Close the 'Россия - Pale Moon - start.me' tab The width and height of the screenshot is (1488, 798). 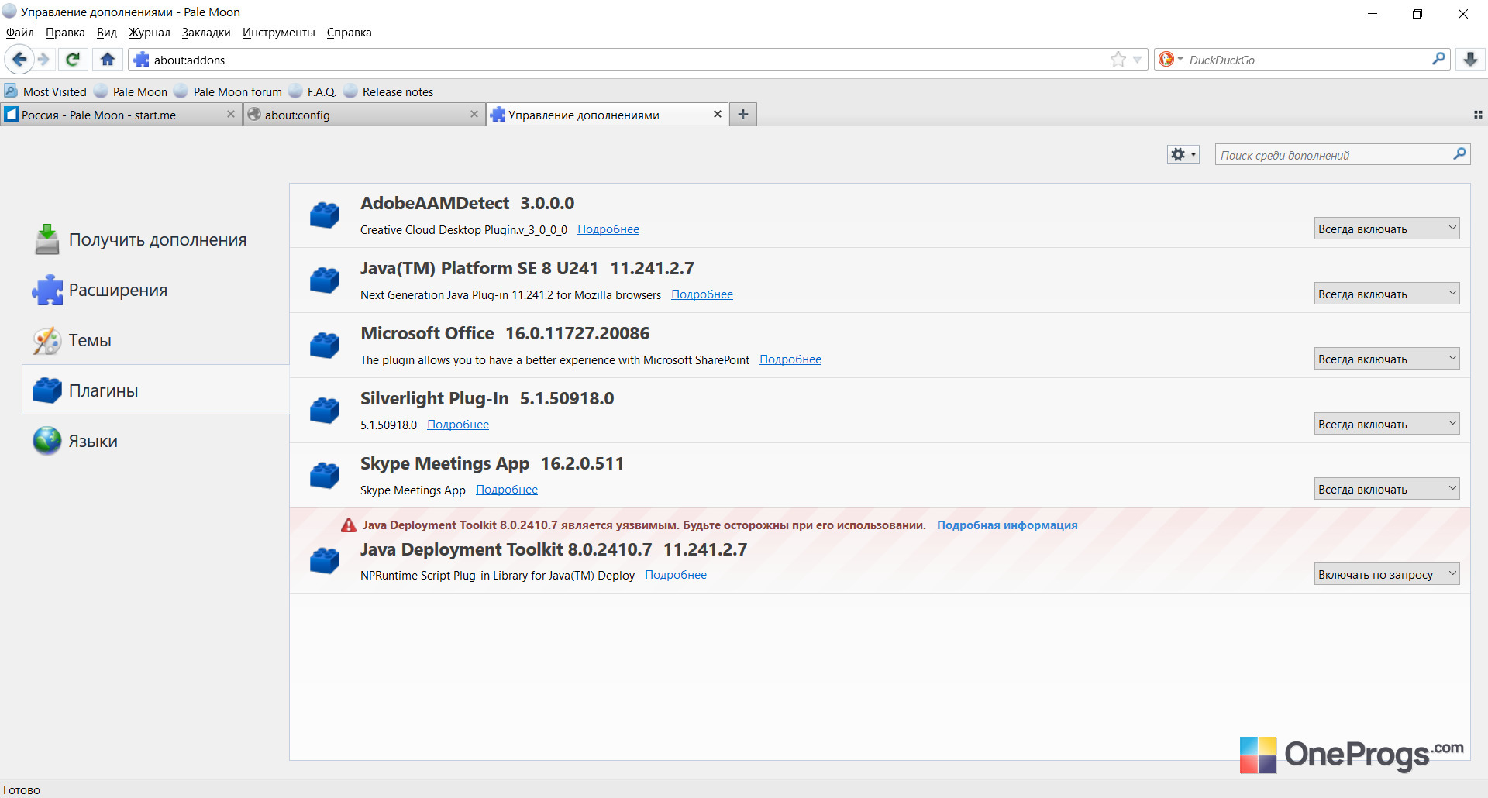pyautogui.click(x=230, y=115)
